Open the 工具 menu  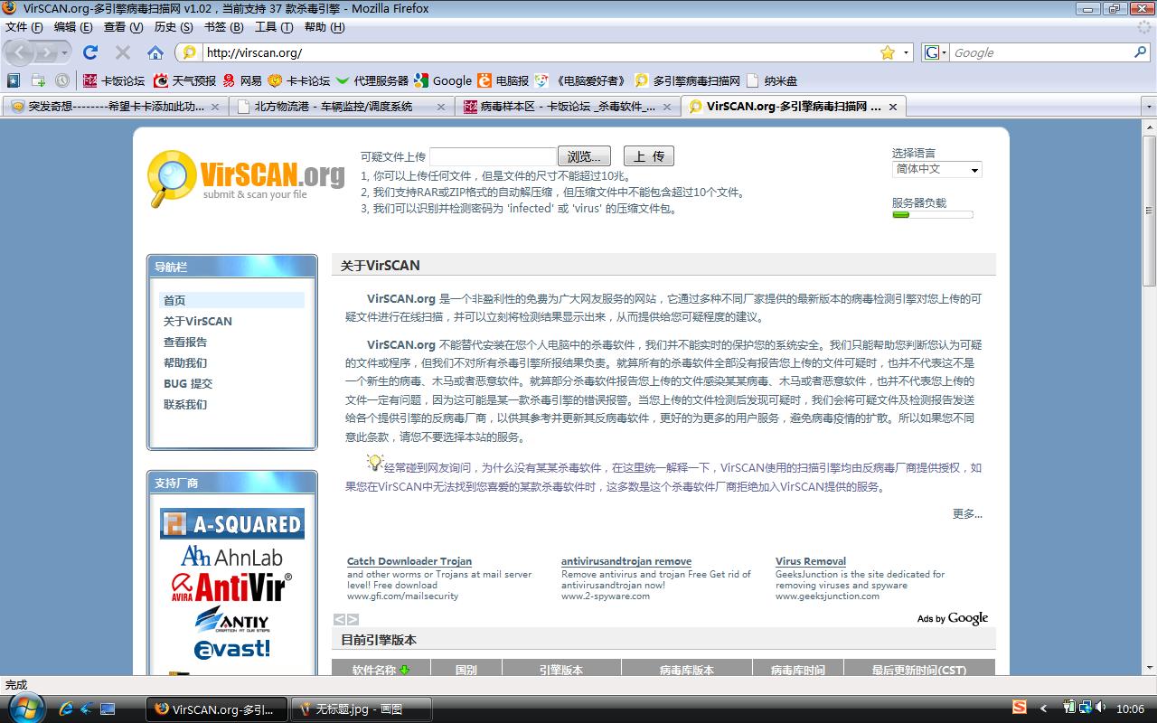pyautogui.click(x=274, y=27)
